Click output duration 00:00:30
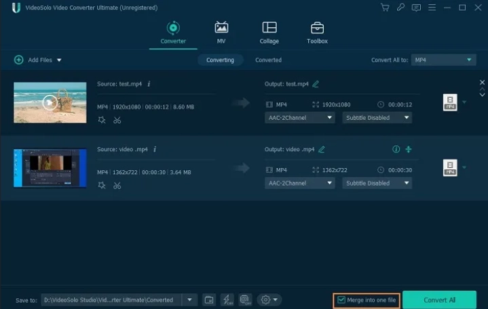This screenshot has width=488, height=309. coord(400,170)
